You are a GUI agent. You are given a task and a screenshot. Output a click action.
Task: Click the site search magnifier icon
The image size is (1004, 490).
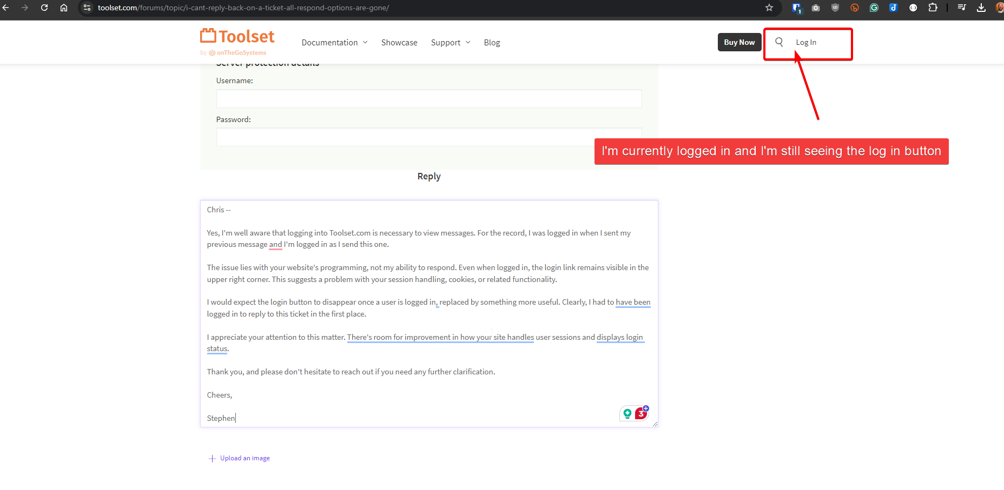coord(779,42)
